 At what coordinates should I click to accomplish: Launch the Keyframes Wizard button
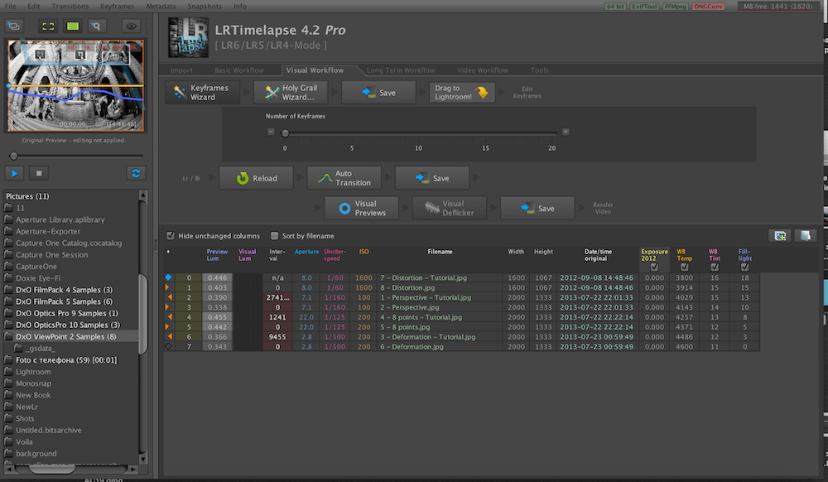click(202, 93)
